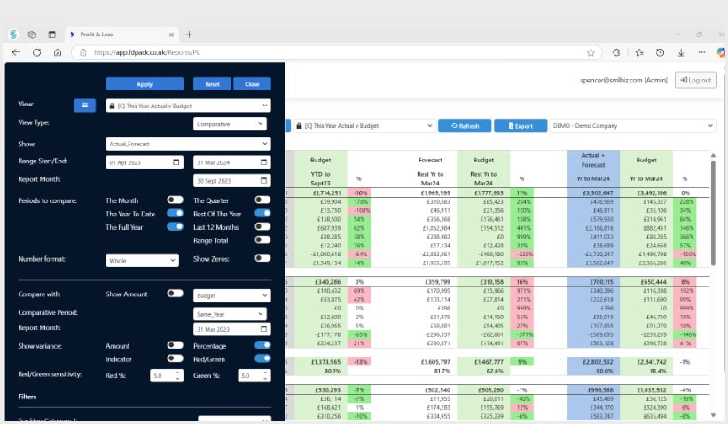The image size is (728, 424).
Task: Click the Refresh button
Action: [465, 126]
